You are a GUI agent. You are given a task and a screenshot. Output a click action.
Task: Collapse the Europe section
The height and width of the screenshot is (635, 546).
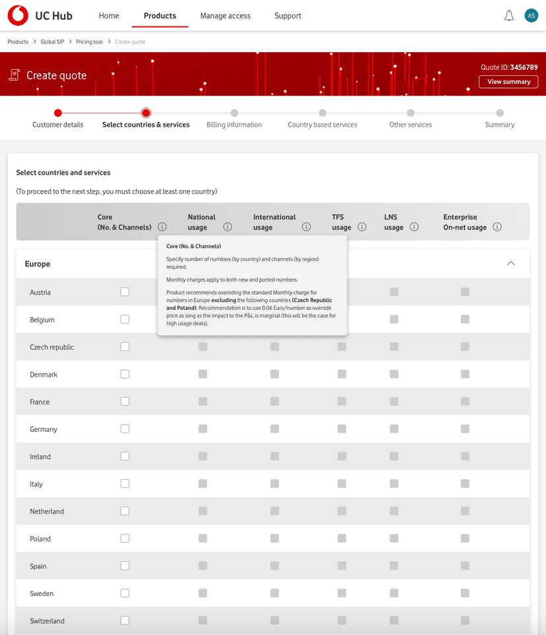511,263
